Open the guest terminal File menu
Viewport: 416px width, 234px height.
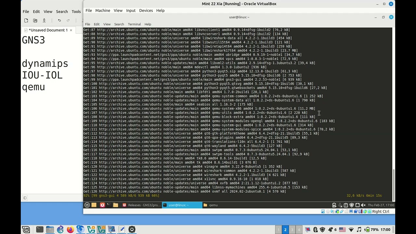(87, 24)
